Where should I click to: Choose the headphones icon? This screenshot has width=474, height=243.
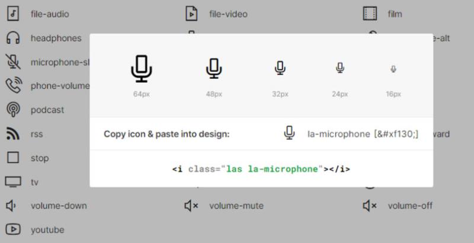click(13, 38)
